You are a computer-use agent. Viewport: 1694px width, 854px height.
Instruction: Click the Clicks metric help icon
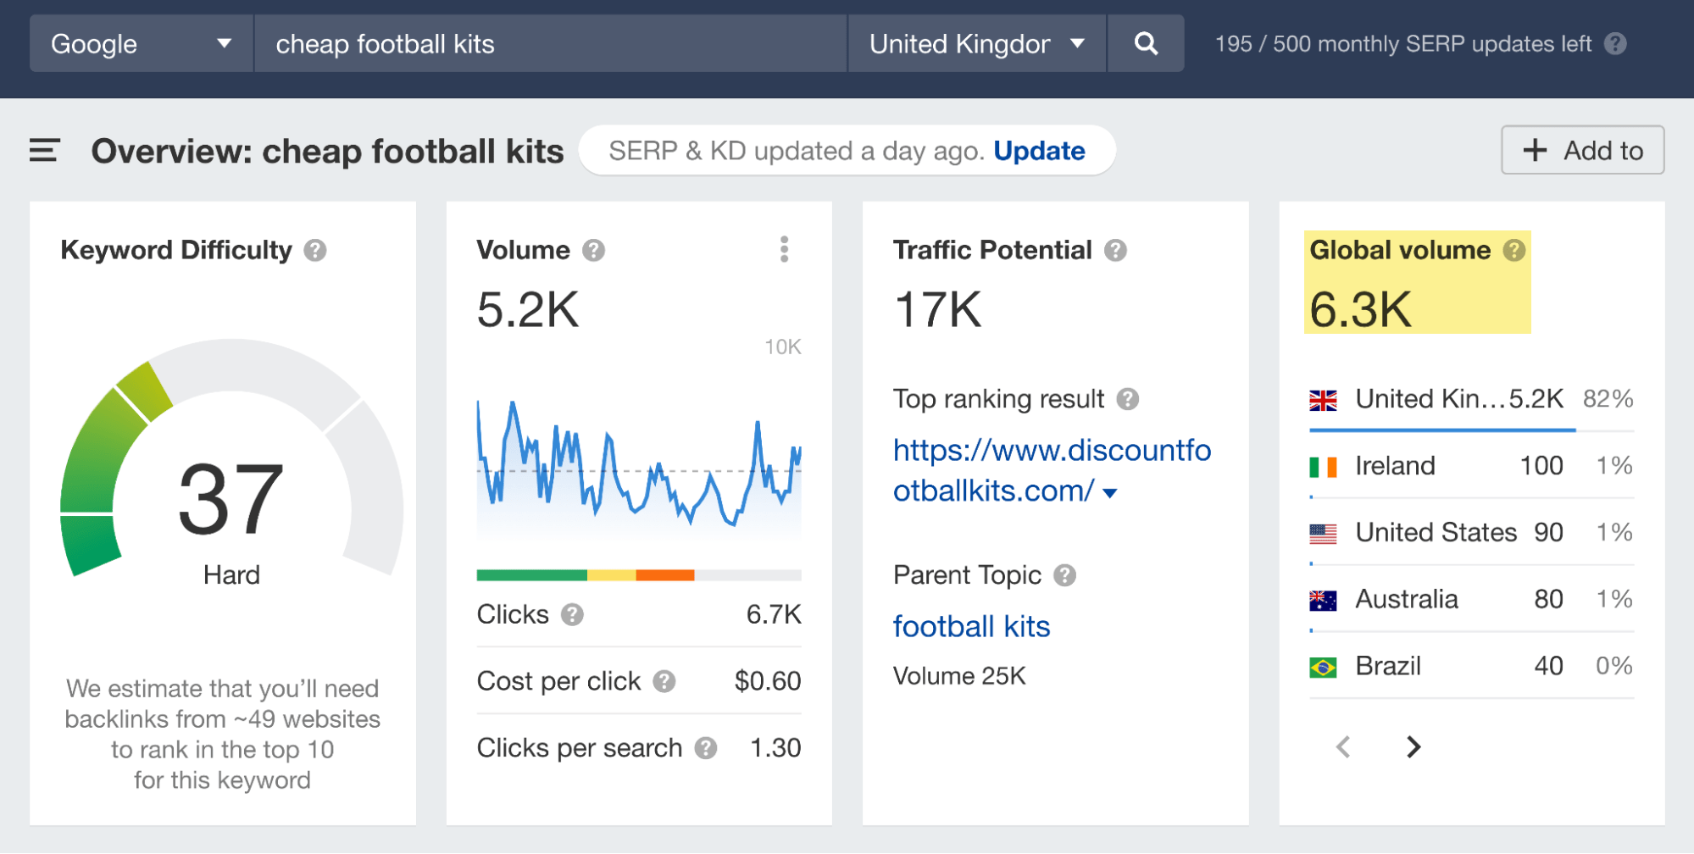click(573, 614)
